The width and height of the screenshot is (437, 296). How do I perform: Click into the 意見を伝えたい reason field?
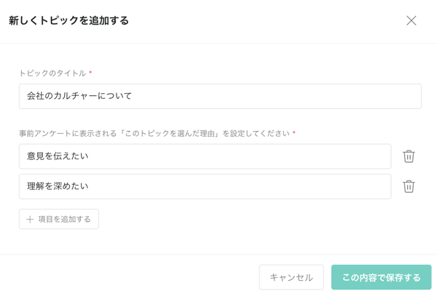(x=205, y=156)
